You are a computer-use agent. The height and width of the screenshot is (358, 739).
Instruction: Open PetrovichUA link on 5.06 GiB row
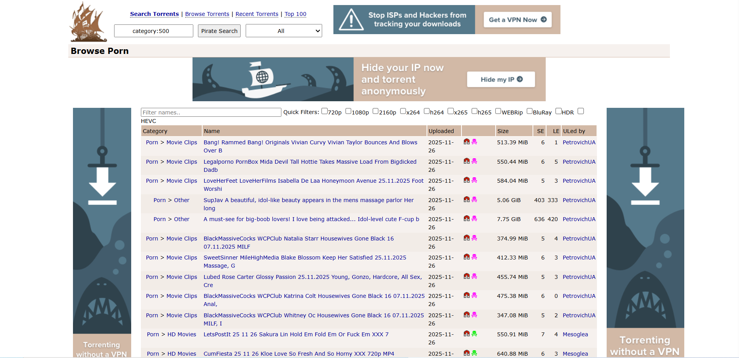click(579, 200)
